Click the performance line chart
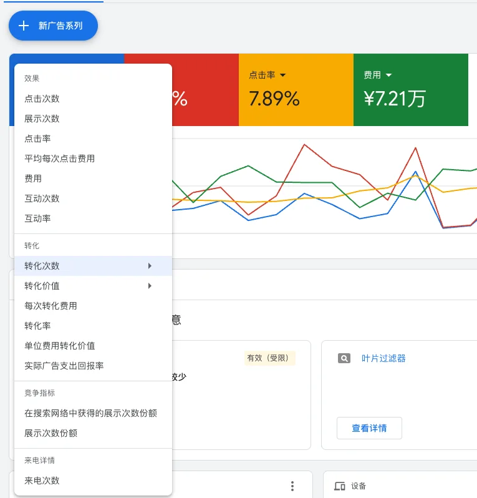This screenshot has width=477, height=498. [x=324, y=186]
